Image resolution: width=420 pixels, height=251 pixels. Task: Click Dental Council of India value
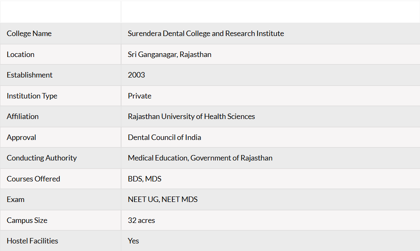click(164, 137)
